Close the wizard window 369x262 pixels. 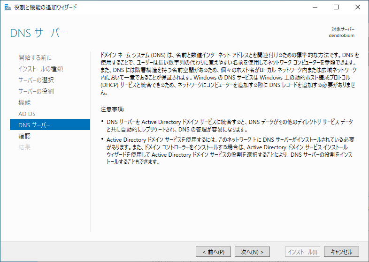point(358,7)
